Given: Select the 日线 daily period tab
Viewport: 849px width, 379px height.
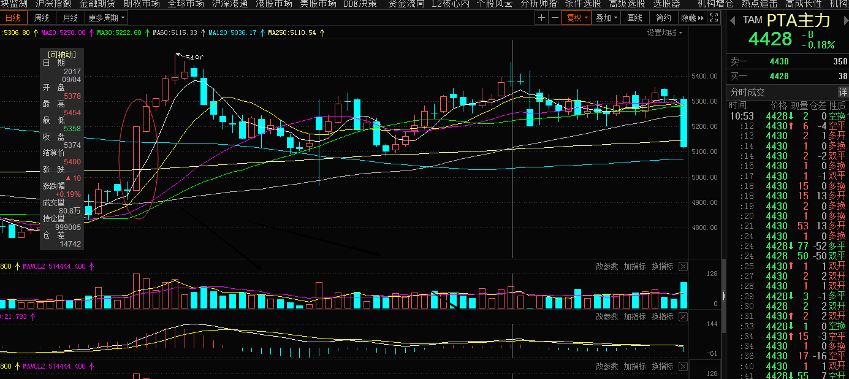Looking at the screenshot, I should click(13, 18).
